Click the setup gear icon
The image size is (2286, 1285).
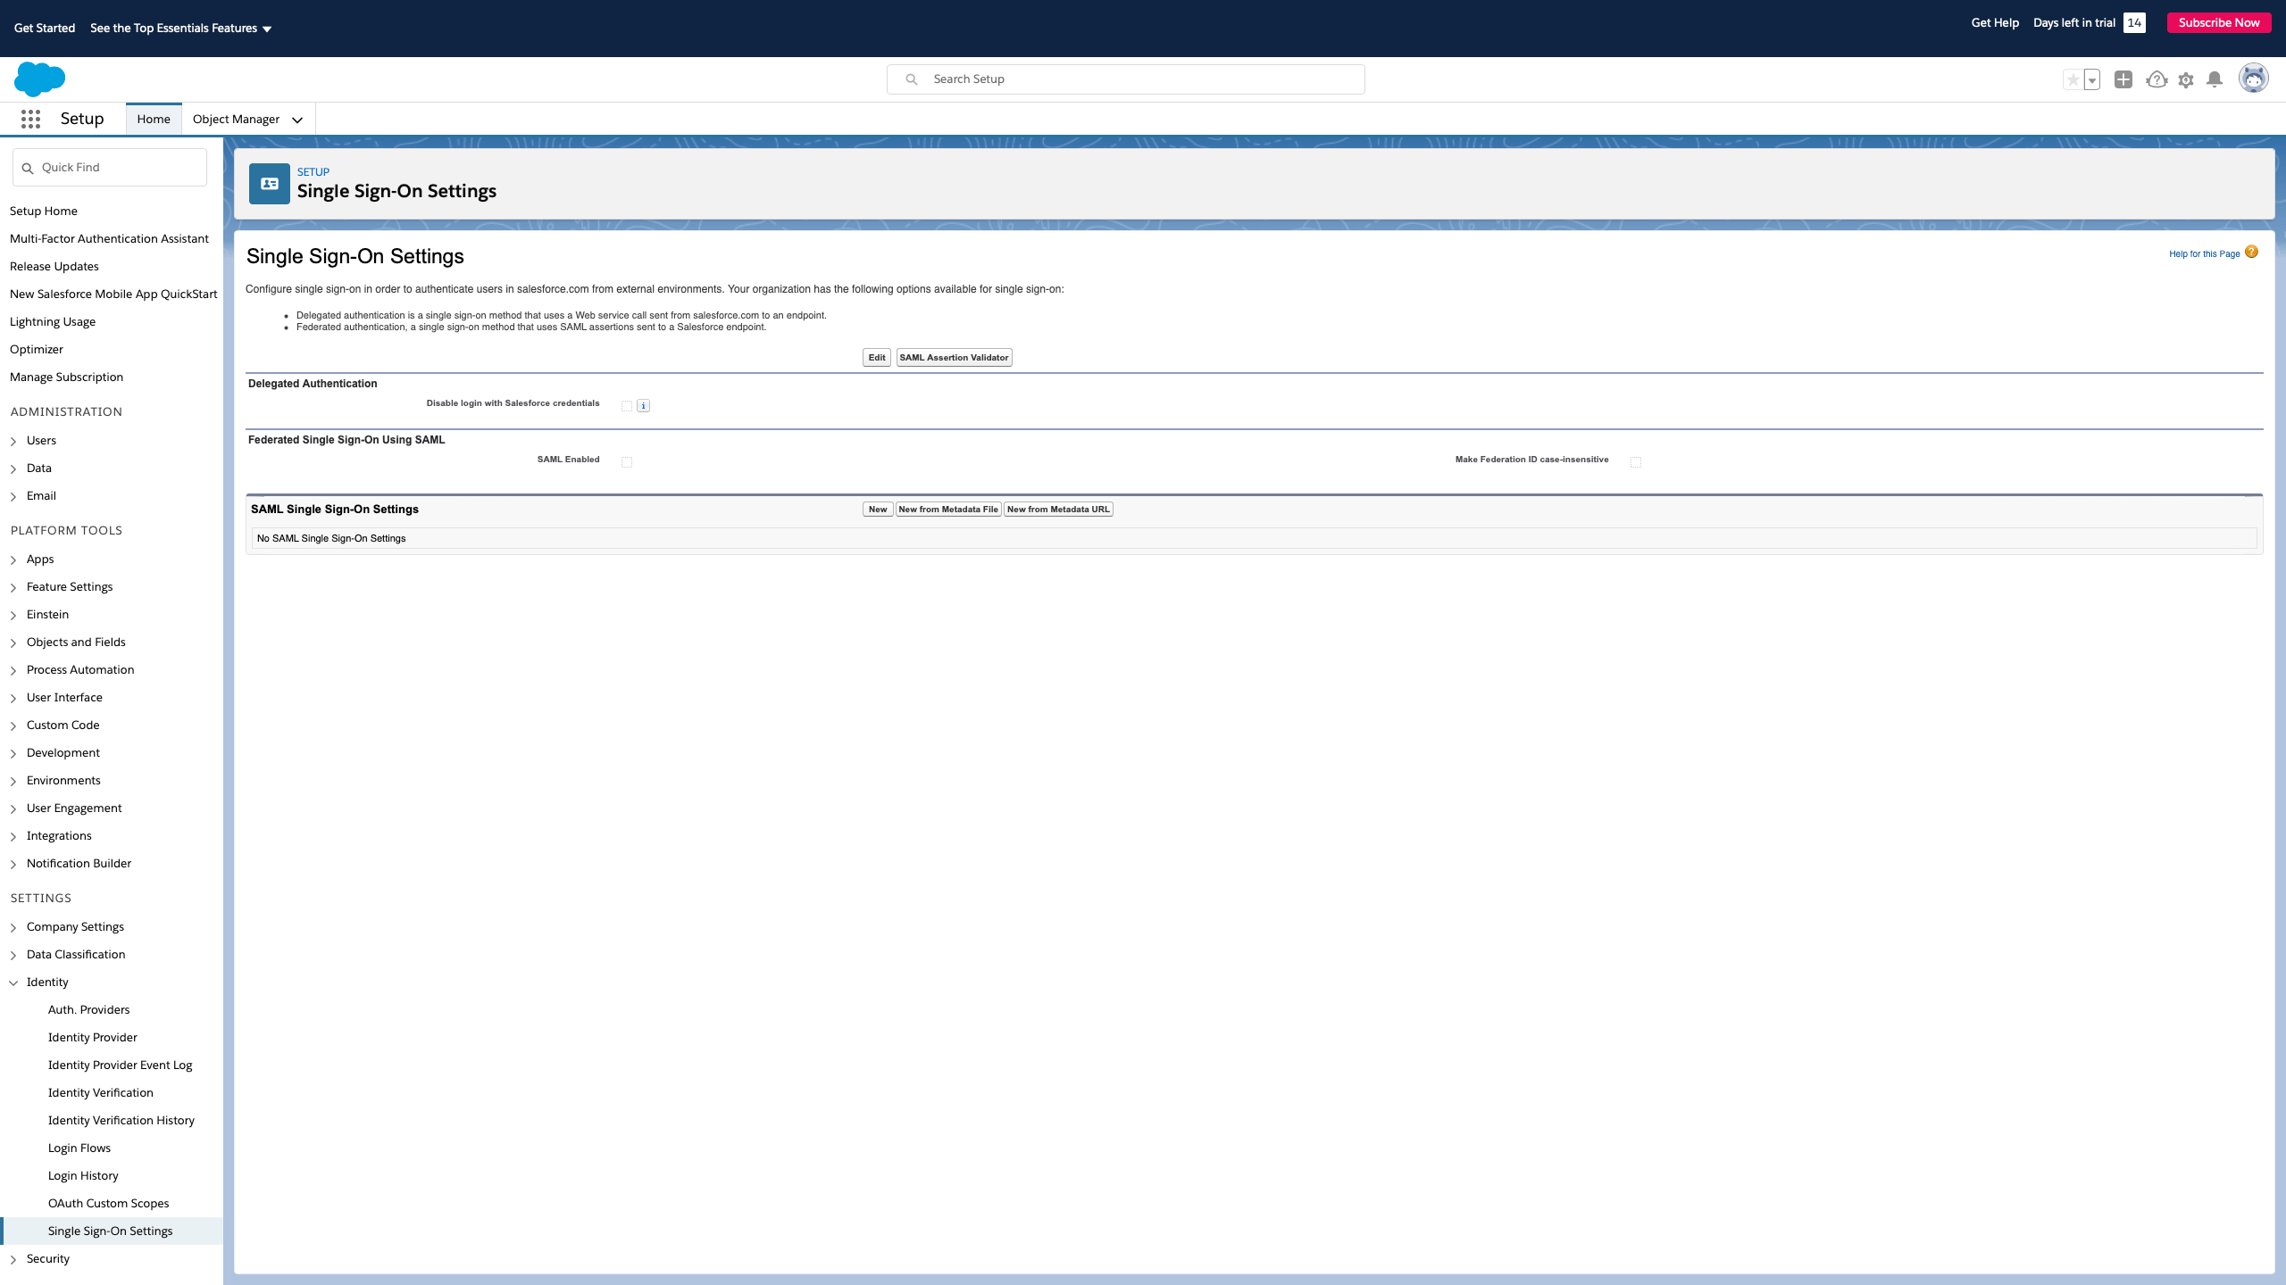coord(2186,80)
